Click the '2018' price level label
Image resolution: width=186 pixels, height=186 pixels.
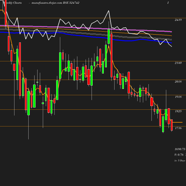[x=178, y=81]
